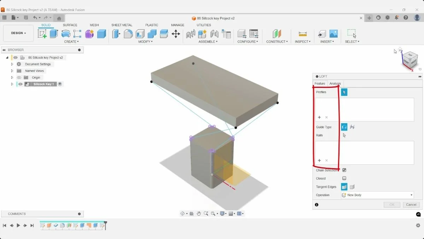Open the CONSTRUCT menu dropdown

coord(277,42)
